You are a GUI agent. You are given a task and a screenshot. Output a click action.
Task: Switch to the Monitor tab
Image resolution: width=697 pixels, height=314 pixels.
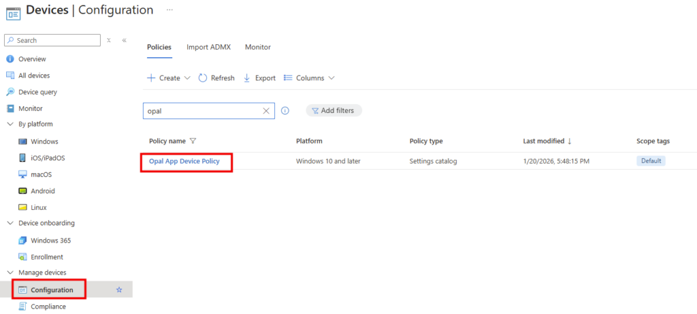click(x=258, y=47)
